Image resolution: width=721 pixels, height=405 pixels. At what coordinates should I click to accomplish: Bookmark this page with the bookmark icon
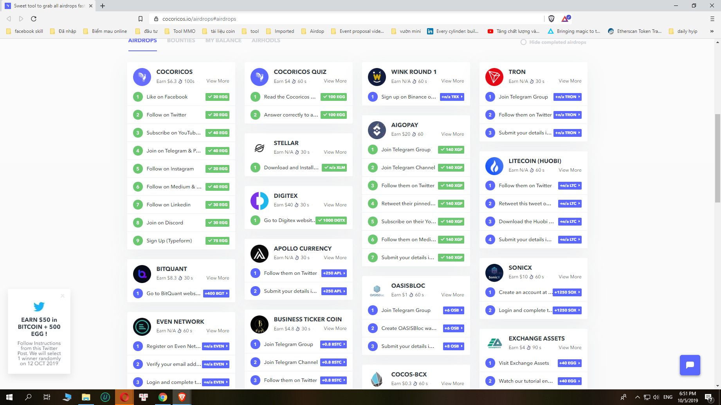(141, 19)
